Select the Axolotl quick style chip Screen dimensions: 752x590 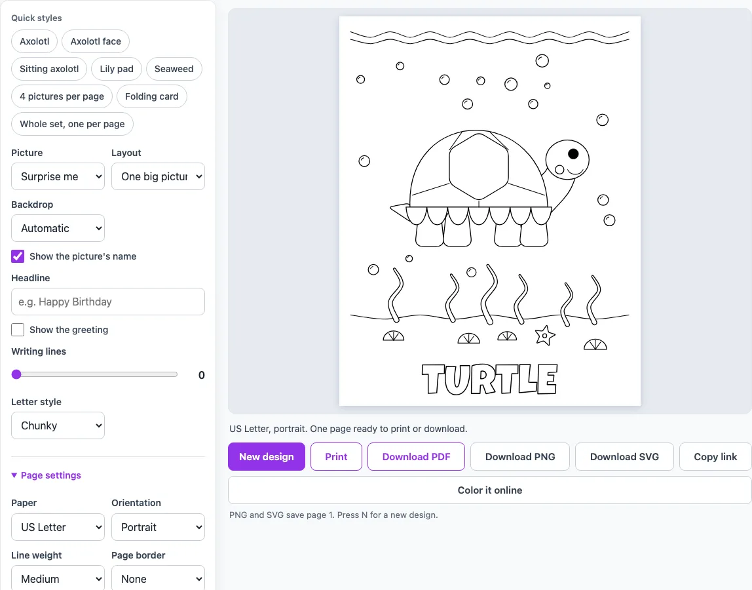coord(35,41)
